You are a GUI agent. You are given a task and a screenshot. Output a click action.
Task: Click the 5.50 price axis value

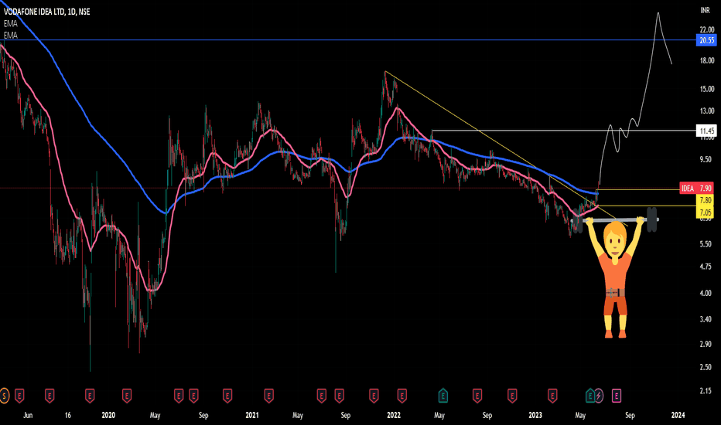706,244
